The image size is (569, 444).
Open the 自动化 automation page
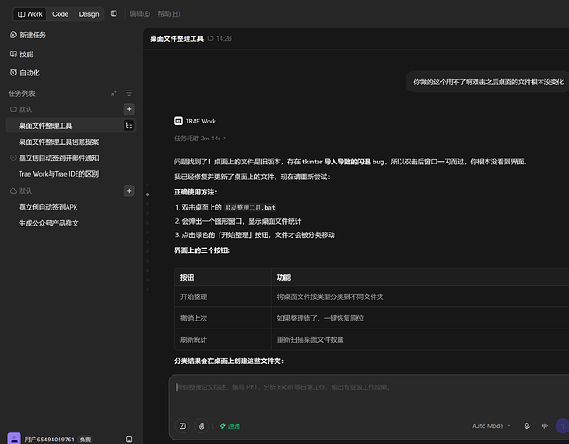(x=25, y=73)
